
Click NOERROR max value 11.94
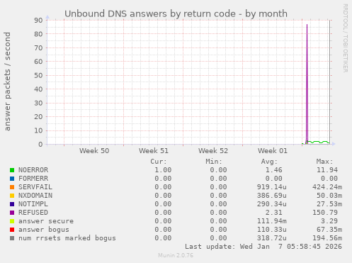[327, 170]
